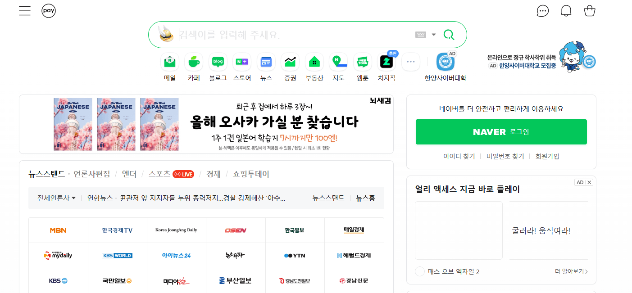The height and width of the screenshot is (293, 632).
Task: Open the 한양사이버대학교 모집중 ad link
Action: 527,65
